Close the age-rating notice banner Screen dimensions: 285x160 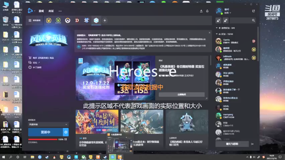(209, 33)
